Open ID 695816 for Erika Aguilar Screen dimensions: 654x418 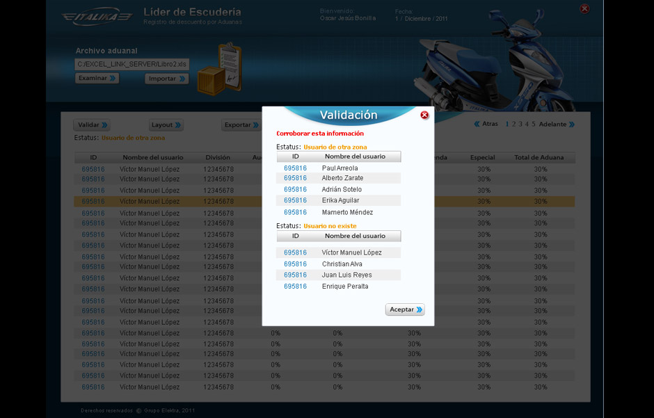295,200
